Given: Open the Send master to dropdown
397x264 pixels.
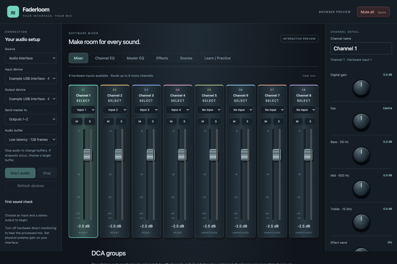Looking at the screenshot, I should pos(31,119).
